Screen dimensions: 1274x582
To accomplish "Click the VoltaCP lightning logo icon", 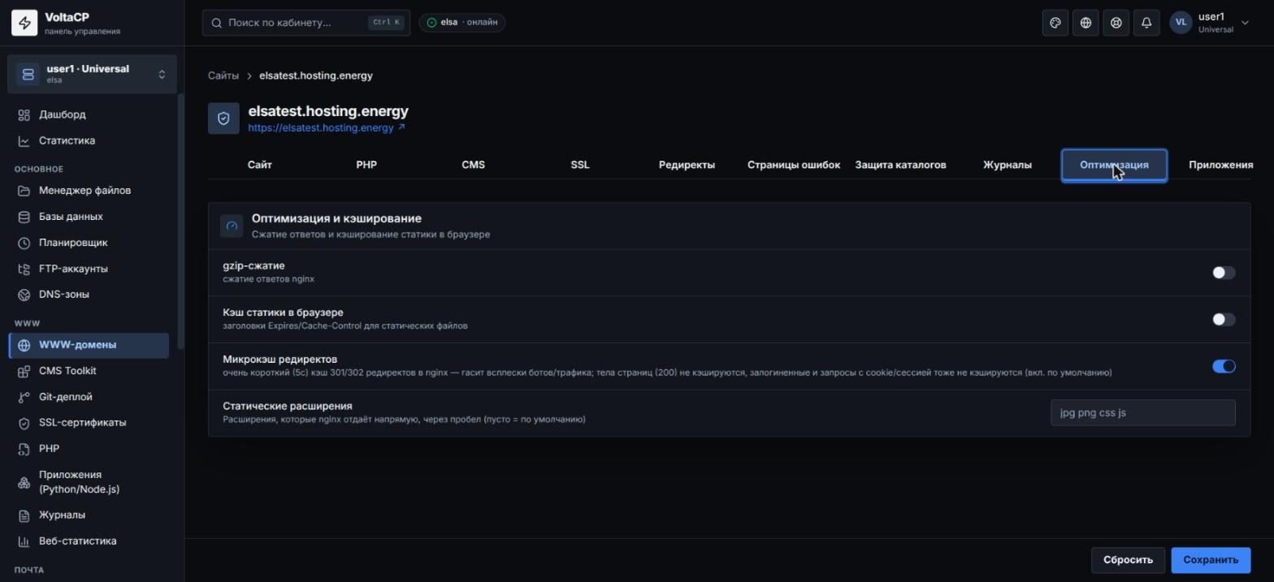I will tap(24, 24).
